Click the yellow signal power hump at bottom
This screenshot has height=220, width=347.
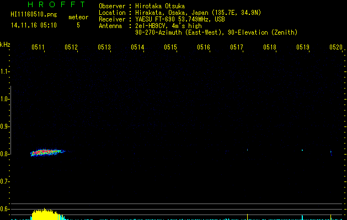pos(47,214)
